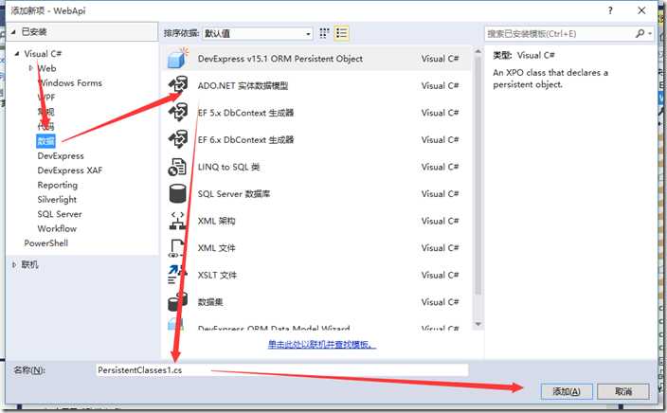Select the DevExpress ORM Persistent Object template icon
This screenshot has width=667, height=413.
[178, 59]
